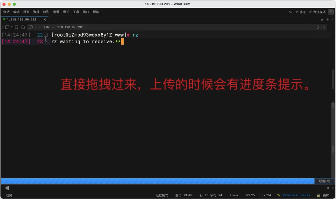Open the 工具 menu
Screen dimensions: 336x199
pos(76,12)
